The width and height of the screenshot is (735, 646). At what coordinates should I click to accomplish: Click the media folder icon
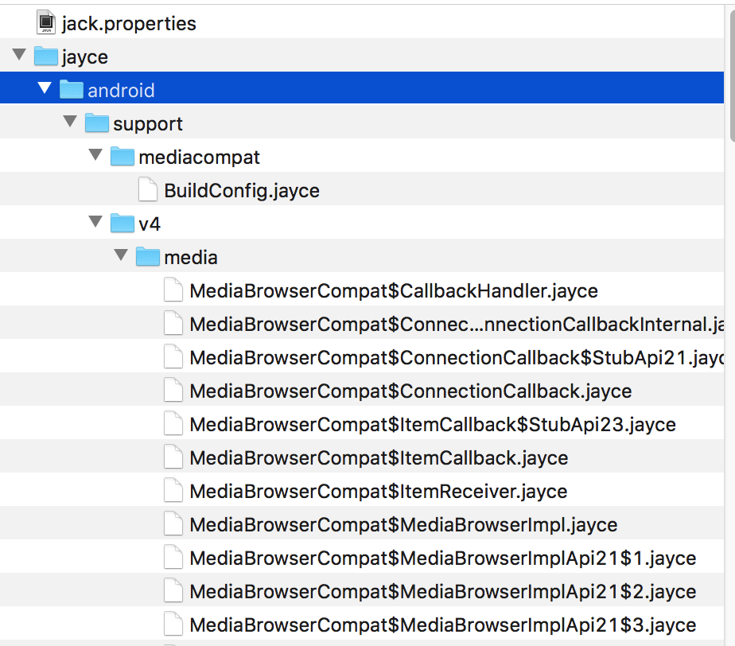tap(148, 257)
